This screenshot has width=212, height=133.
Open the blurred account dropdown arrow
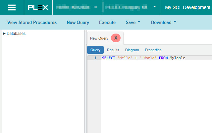[x=155, y=7]
